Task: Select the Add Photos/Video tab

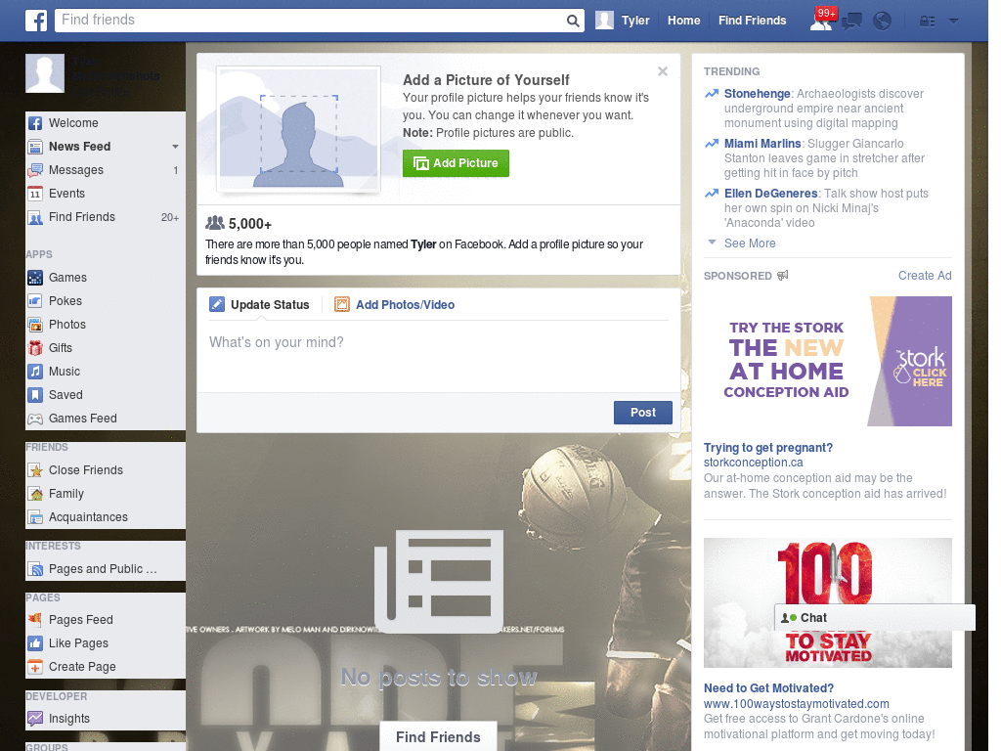Action: [395, 305]
